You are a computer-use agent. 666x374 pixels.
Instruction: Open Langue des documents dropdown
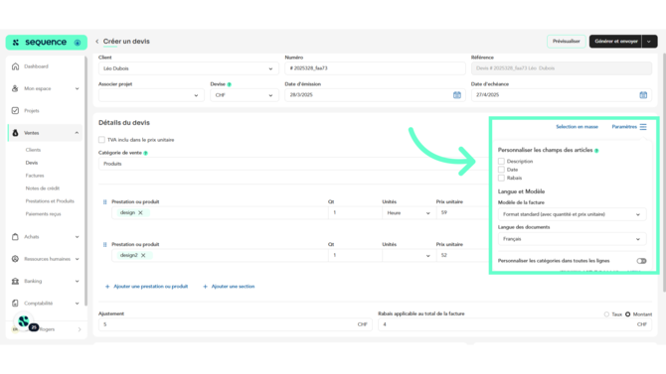point(572,239)
